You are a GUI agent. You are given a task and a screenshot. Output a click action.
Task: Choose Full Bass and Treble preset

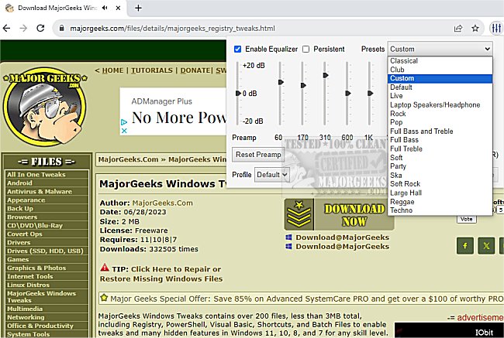(440, 131)
